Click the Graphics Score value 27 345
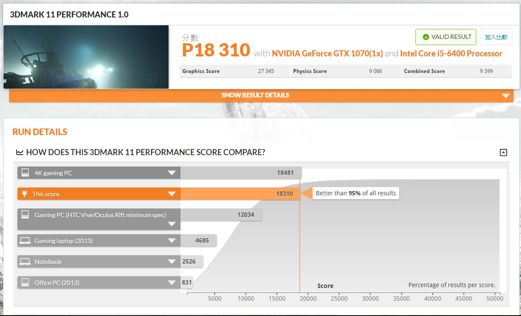Screen dimensions: 521x316 [x=266, y=71]
